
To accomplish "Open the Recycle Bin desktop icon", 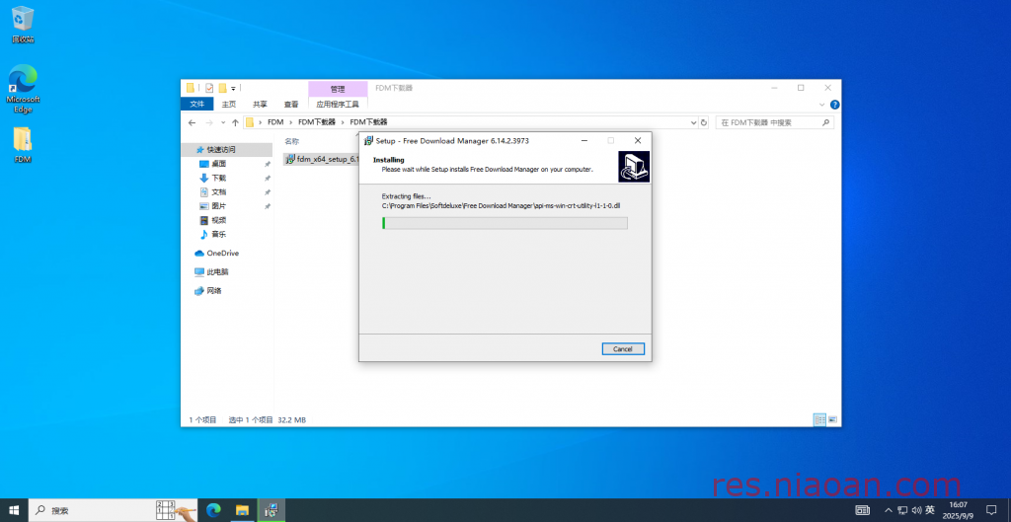I will [23, 25].
